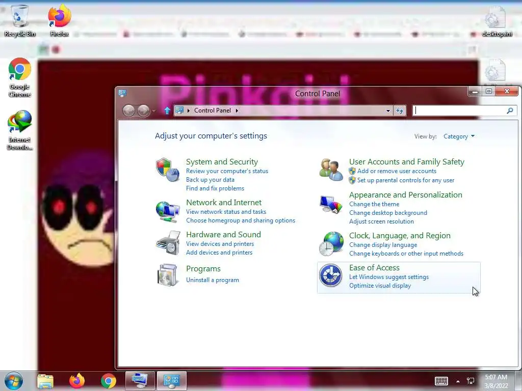This screenshot has height=391, width=522.
Task: Click the blue Up arrow icon
Action: [167, 110]
